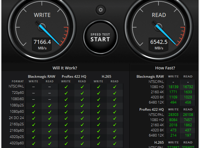
Task: Click 2160p60 checkmark under Blackmagic RAW read
Action: [50, 131]
